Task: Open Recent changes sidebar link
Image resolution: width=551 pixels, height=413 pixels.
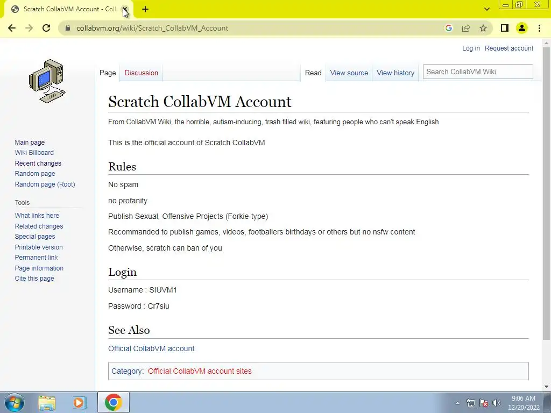Action: (38, 163)
